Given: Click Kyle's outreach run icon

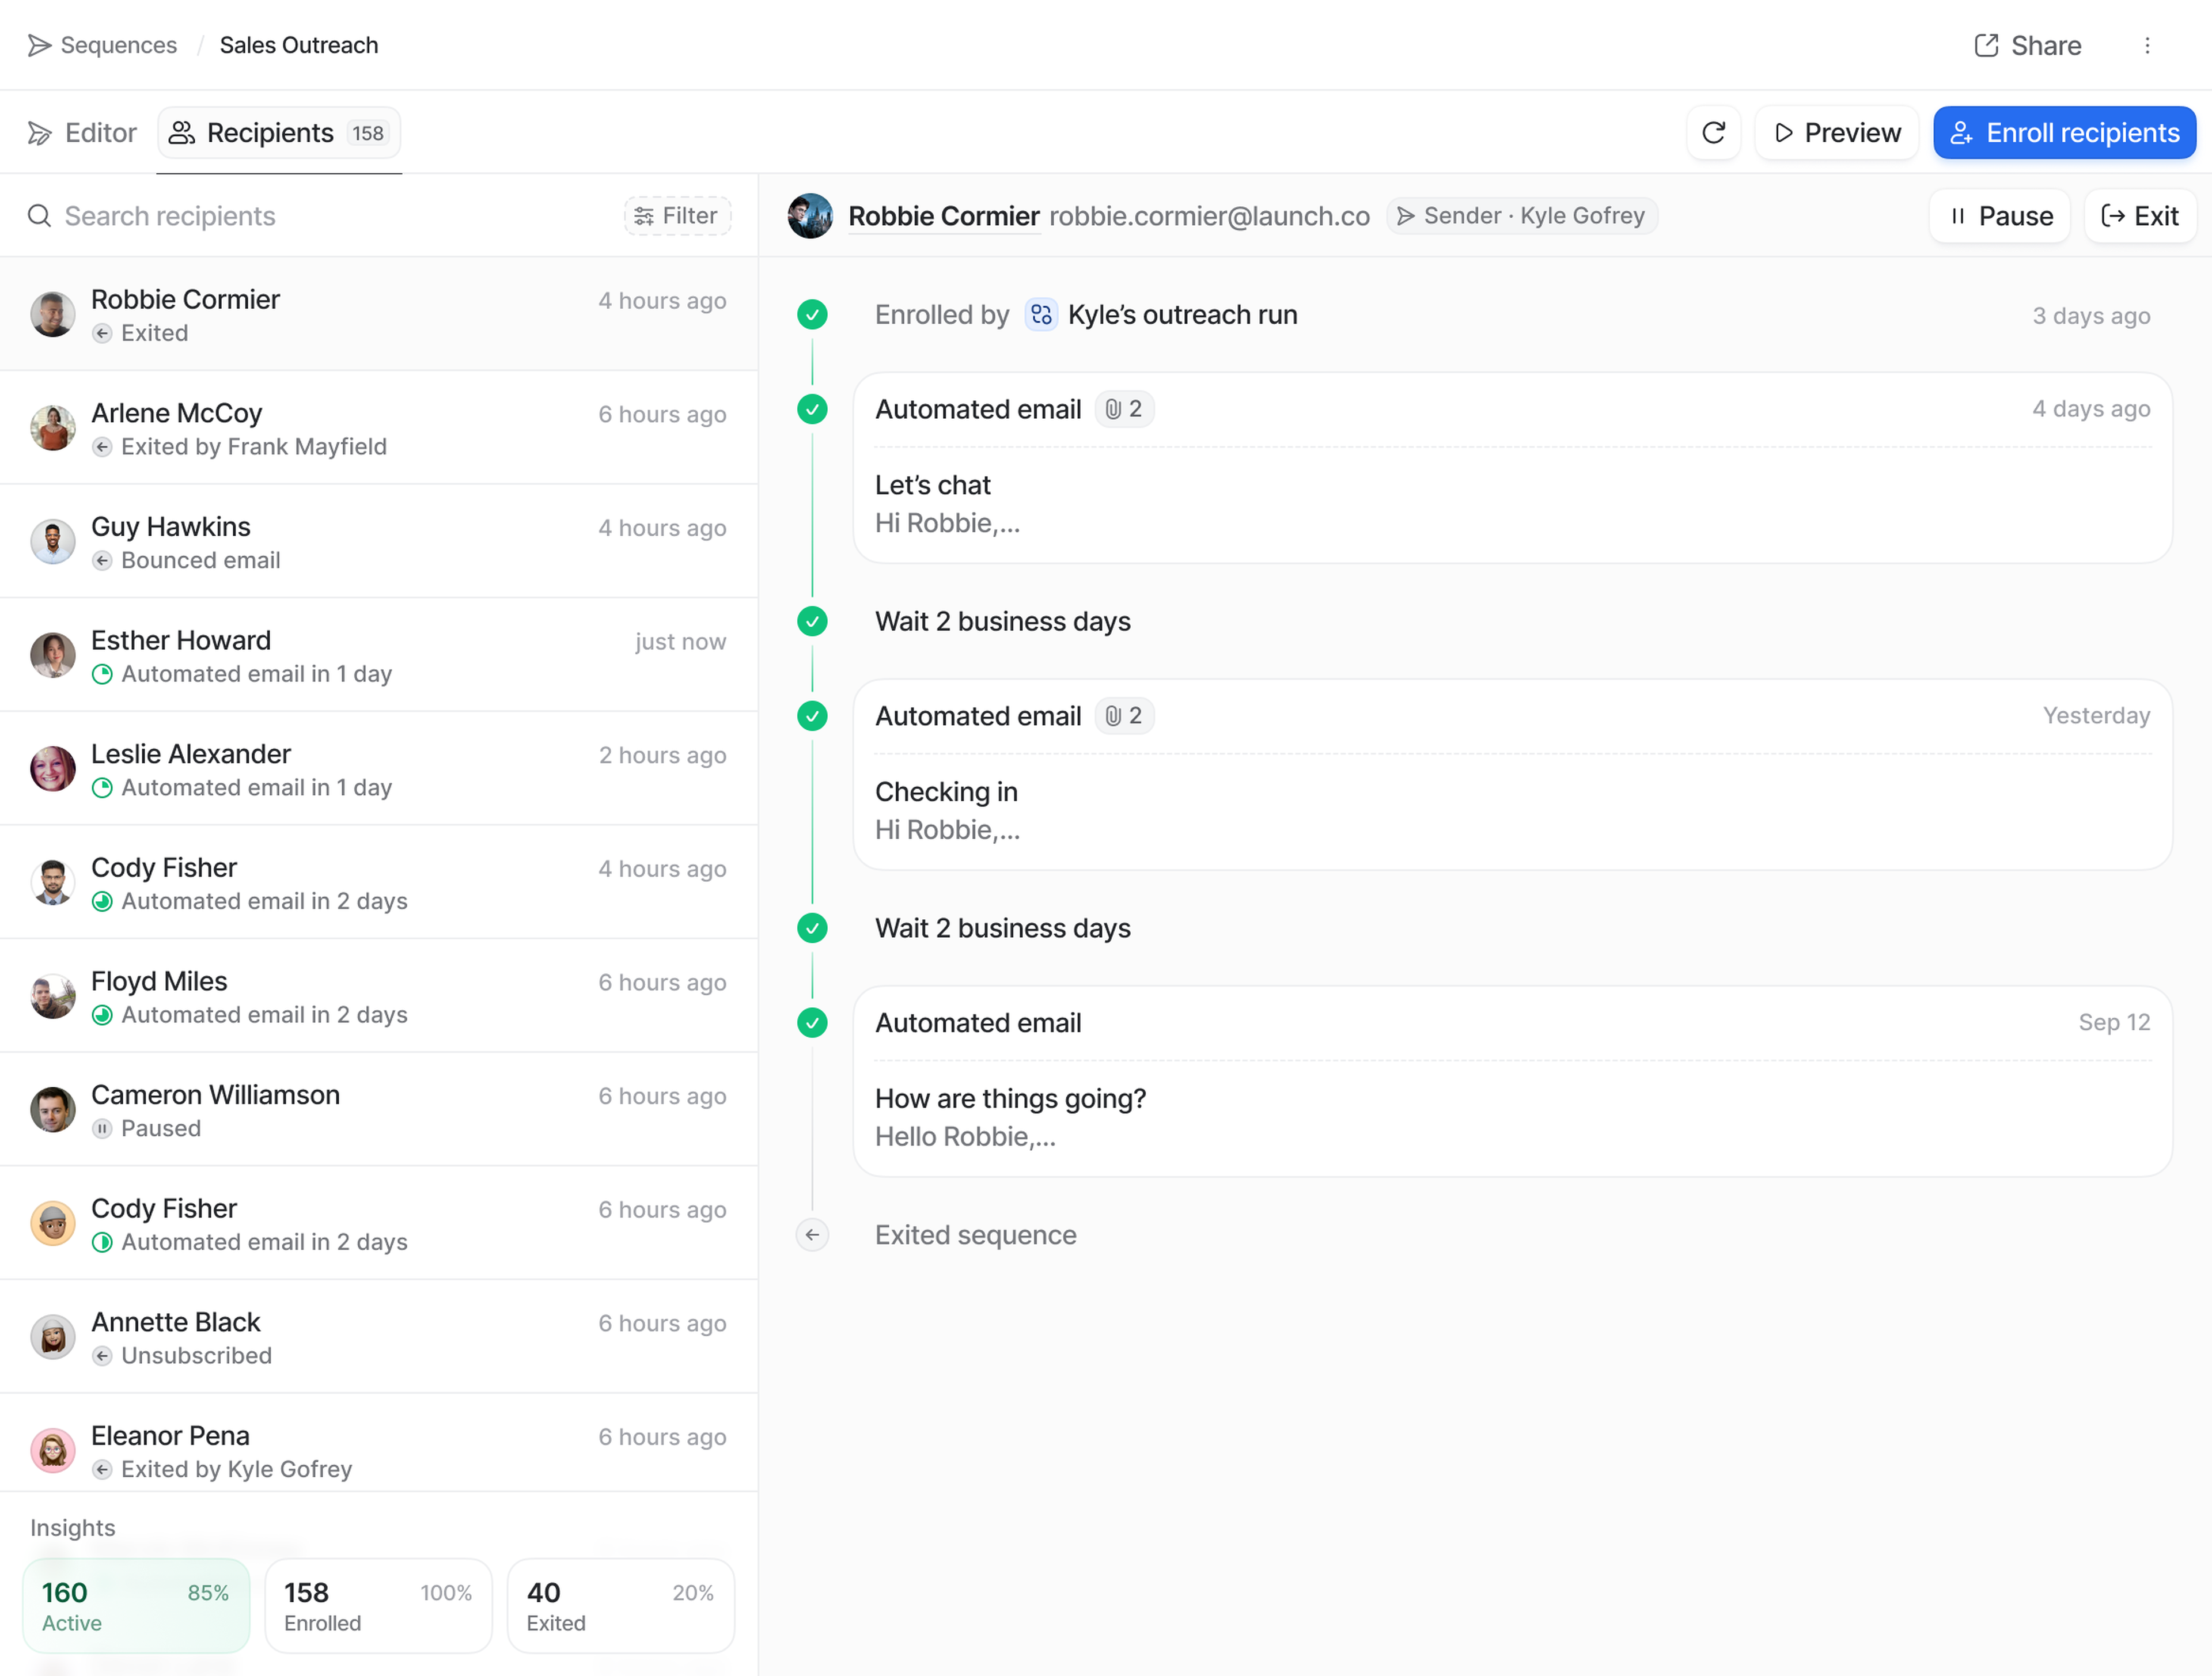Looking at the screenshot, I should [x=1041, y=315].
